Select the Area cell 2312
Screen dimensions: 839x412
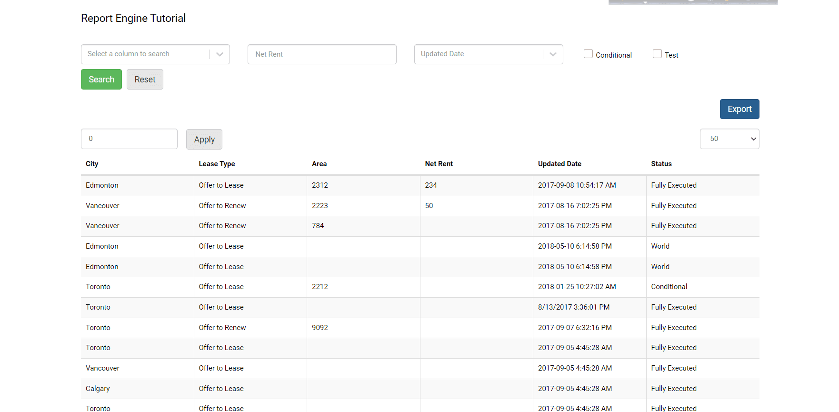click(363, 185)
